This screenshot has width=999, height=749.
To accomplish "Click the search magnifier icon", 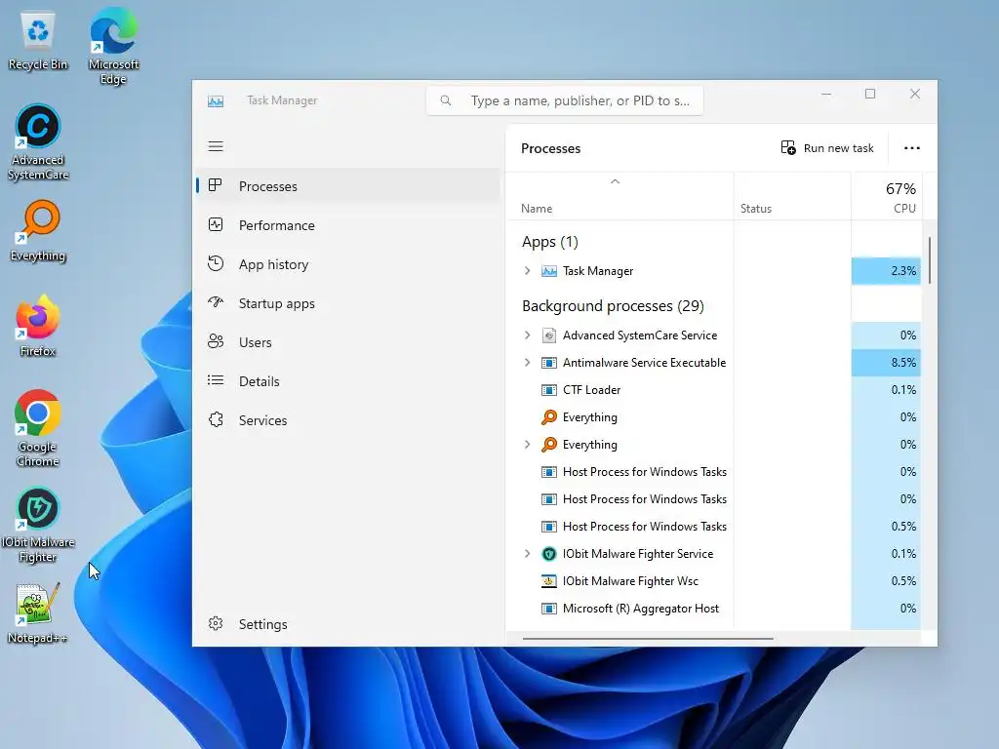I will click(445, 100).
